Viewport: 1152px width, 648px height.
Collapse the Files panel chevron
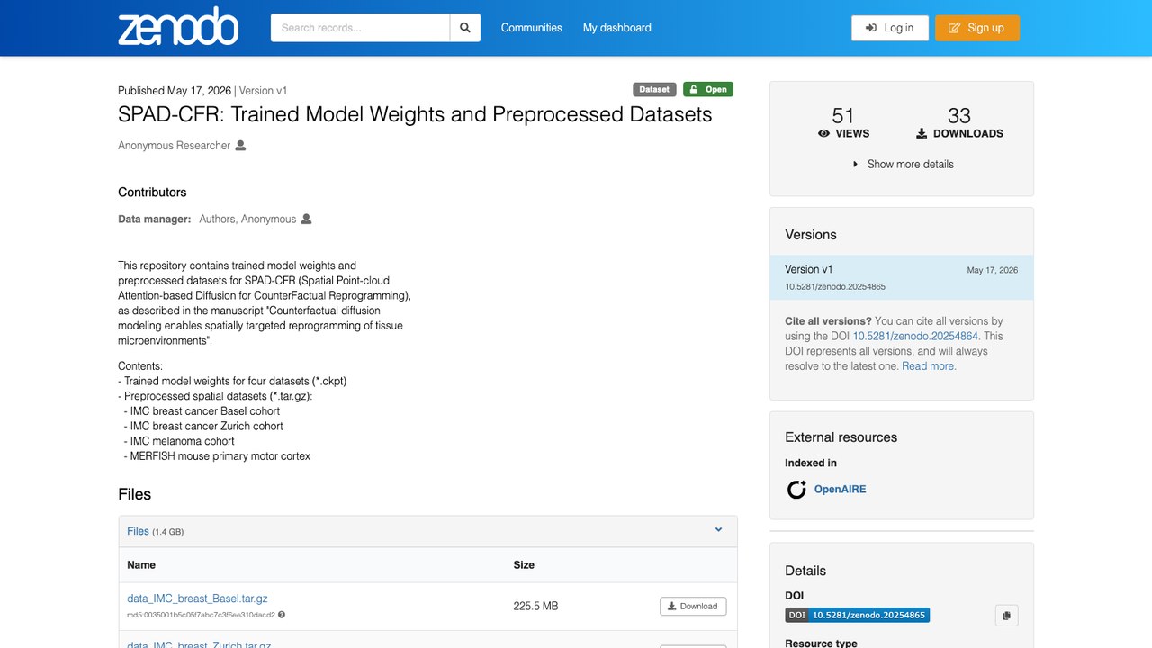click(718, 530)
